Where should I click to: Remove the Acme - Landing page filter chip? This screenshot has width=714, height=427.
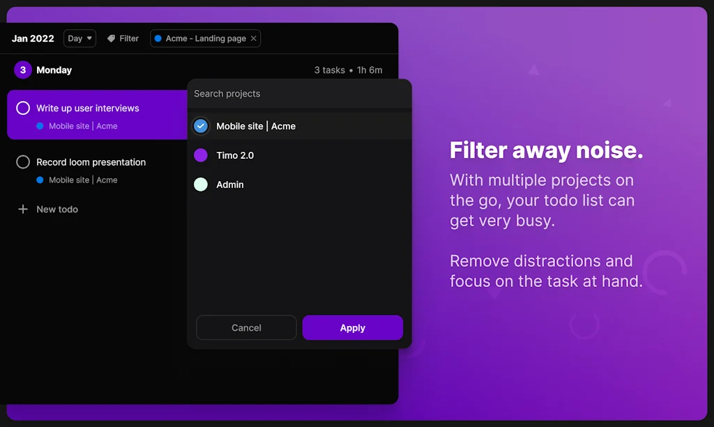pos(254,38)
